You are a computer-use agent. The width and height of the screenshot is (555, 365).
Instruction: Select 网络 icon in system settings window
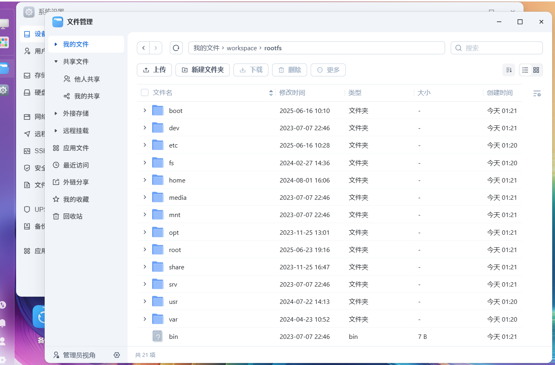(27, 117)
